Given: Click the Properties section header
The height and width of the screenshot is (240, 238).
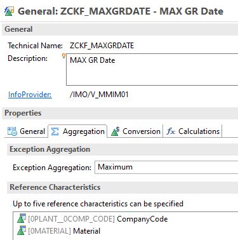Looking at the screenshot, I should 120,113.
